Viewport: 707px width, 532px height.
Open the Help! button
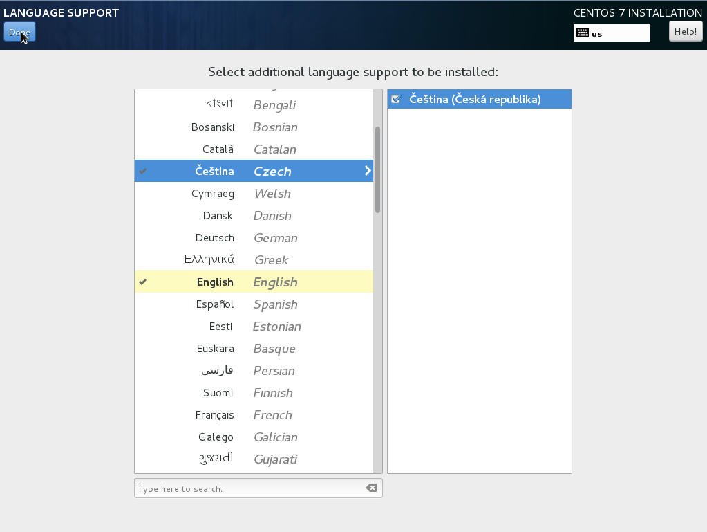pyautogui.click(x=685, y=31)
